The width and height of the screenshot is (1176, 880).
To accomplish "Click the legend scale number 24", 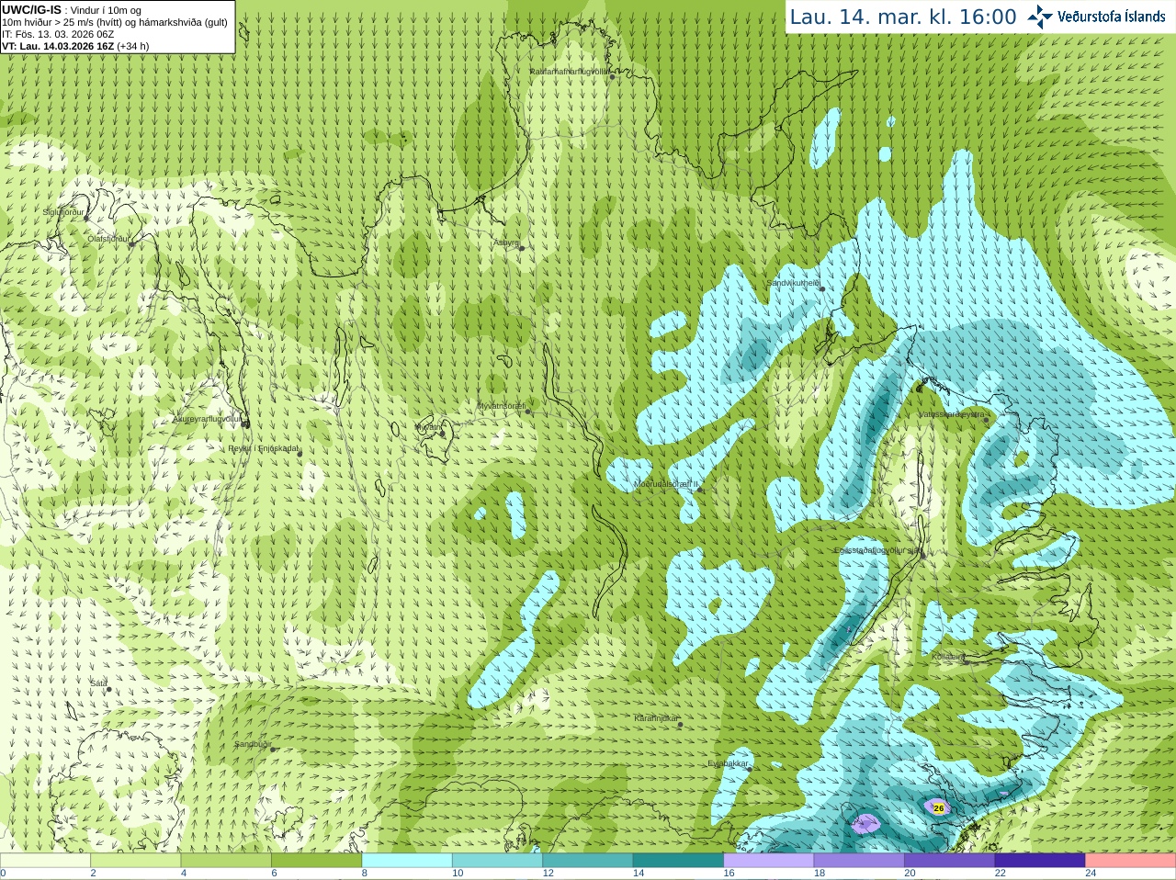I will (x=1091, y=874).
